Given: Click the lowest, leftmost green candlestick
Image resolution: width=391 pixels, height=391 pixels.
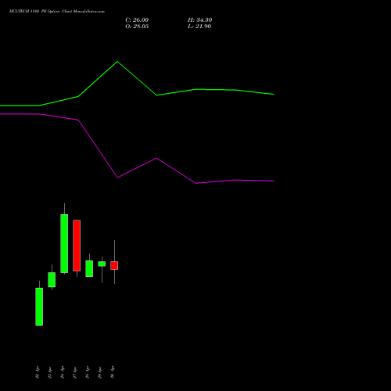Looking at the screenshot, I should point(39,307).
